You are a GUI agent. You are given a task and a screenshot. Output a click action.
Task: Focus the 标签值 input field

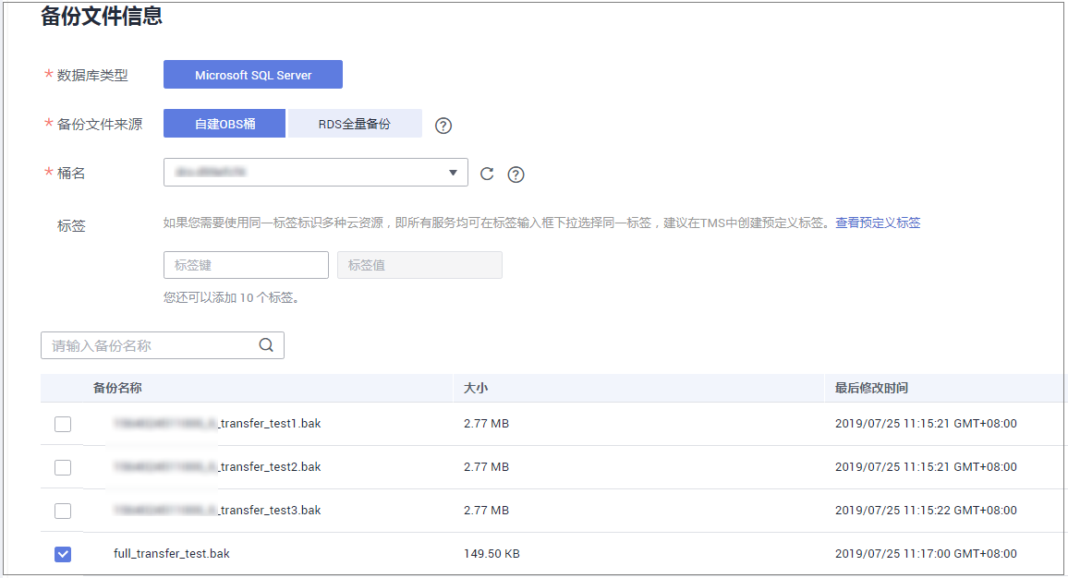pos(419,265)
